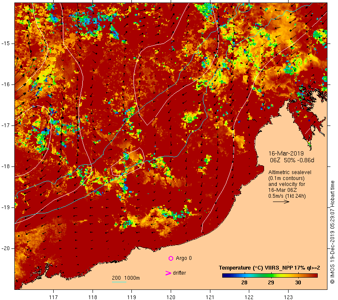Image resolution: width=338 pixels, height=300 pixels.
Task: Click the 0.5m/s velocity scale arrow
Action: click(281, 202)
